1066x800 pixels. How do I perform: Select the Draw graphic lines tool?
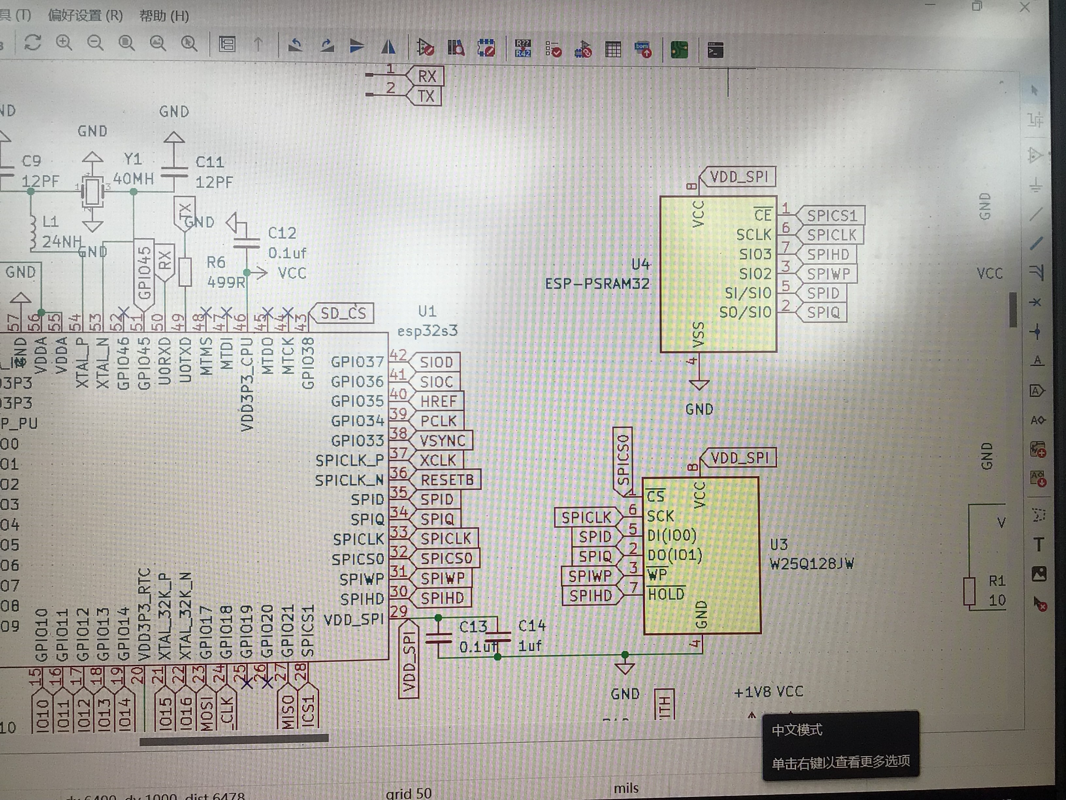click(1039, 515)
